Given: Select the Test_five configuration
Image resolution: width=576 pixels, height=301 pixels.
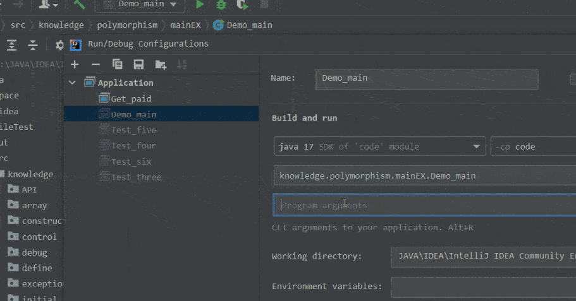Looking at the screenshot, I should pos(133,130).
